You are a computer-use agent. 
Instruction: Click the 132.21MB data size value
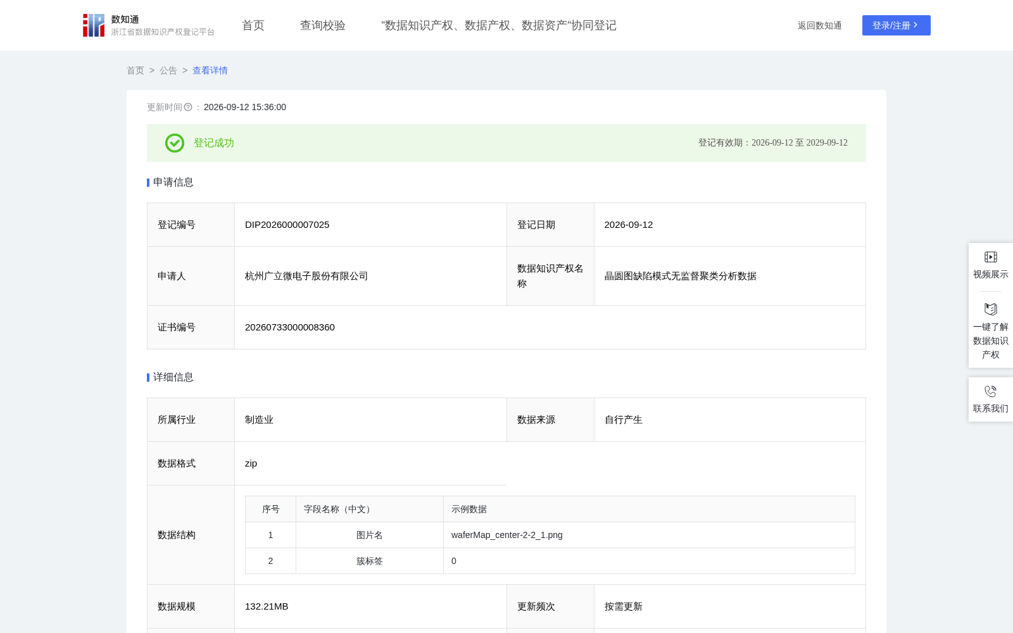tap(267, 606)
